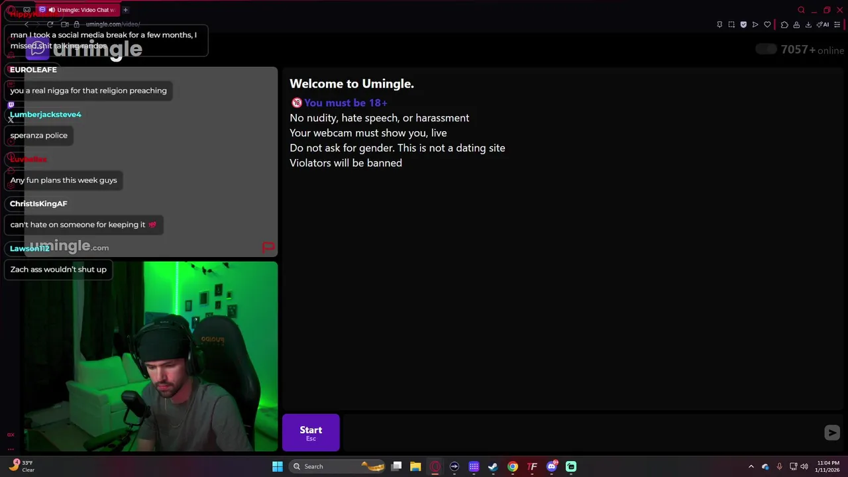Click the umingle.com/video/ address bar
The height and width of the screenshot is (477, 848).
pos(113,25)
